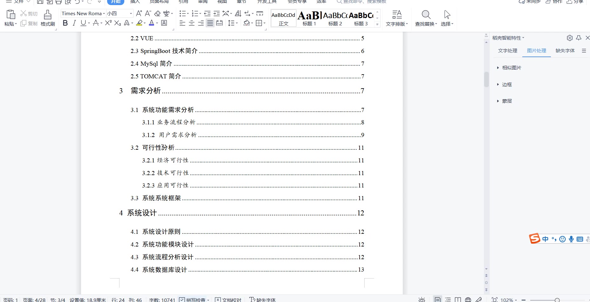Apply the 标题 1 style

click(x=309, y=18)
